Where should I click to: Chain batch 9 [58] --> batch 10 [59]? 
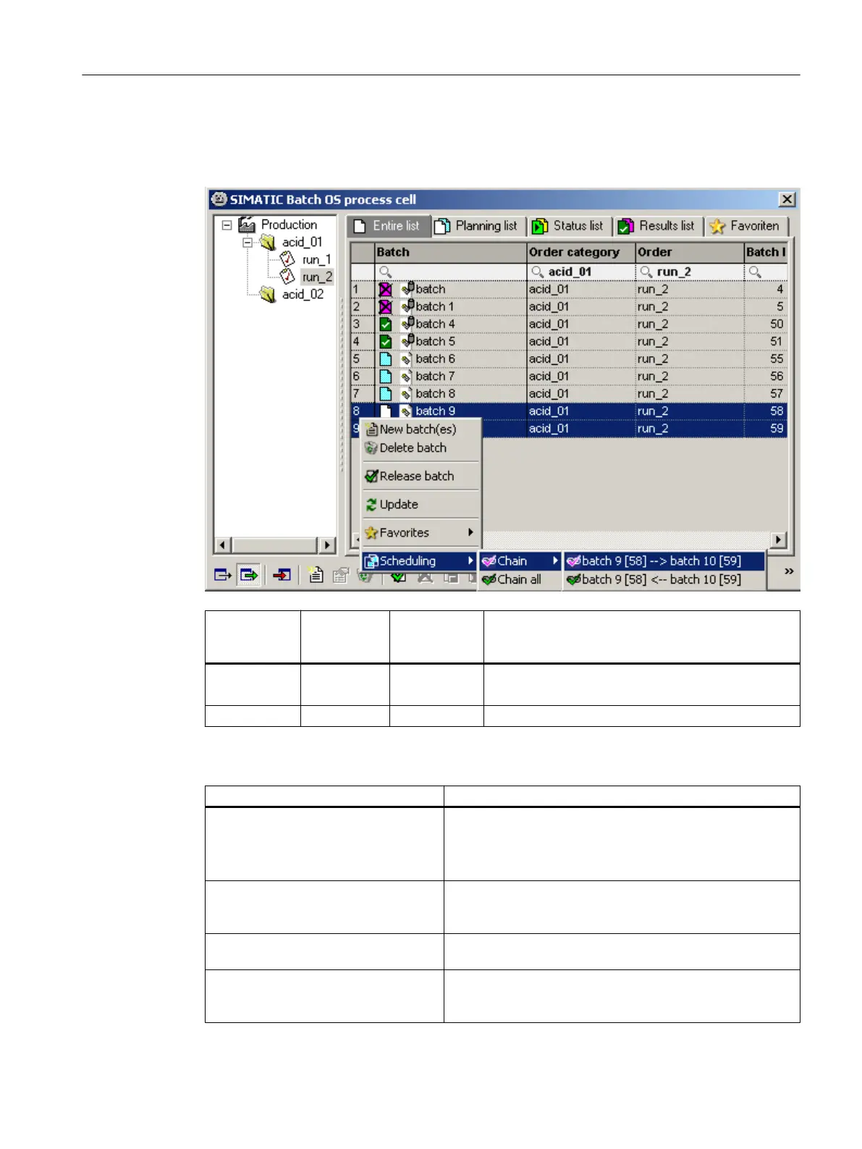[x=664, y=561]
